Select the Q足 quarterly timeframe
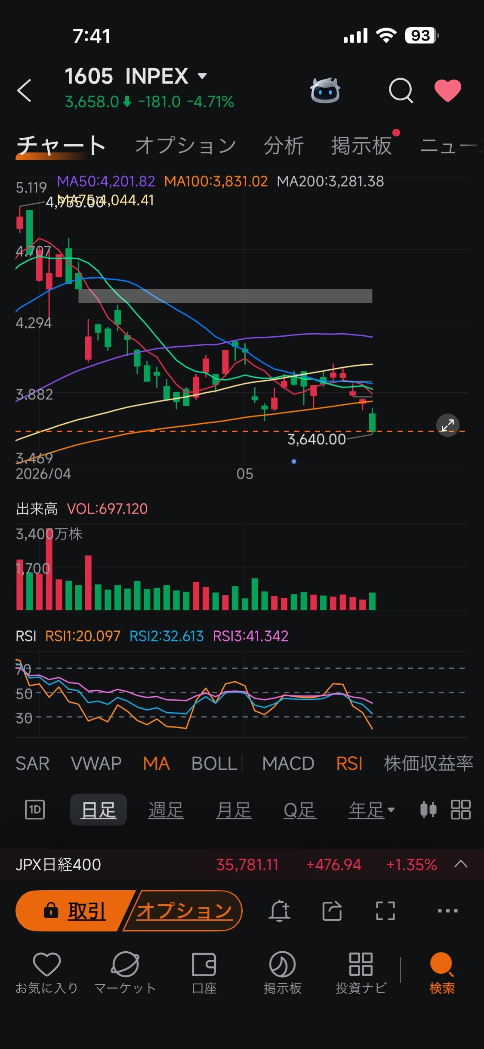The image size is (484, 1049). click(300, 810)
